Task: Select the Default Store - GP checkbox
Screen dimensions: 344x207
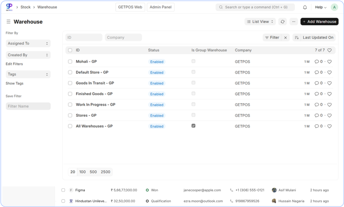Action: click(70, 72)
